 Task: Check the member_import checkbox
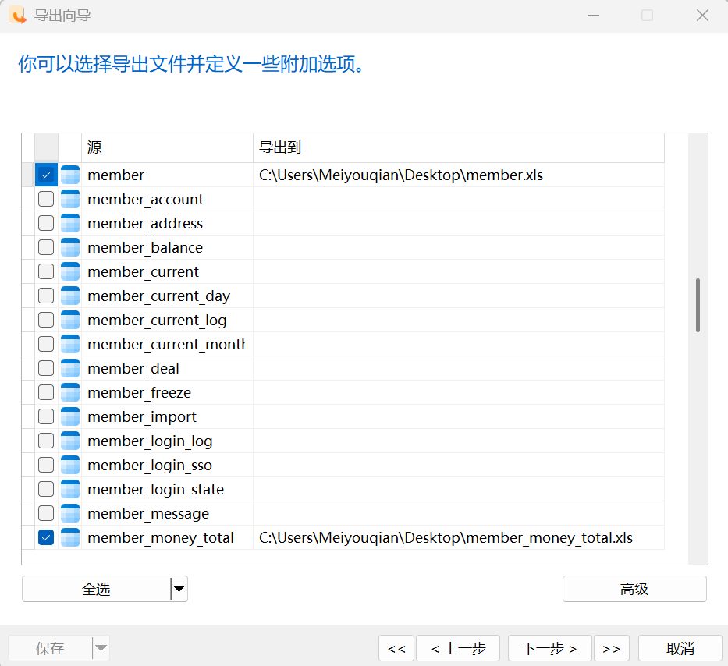point(46,417)
